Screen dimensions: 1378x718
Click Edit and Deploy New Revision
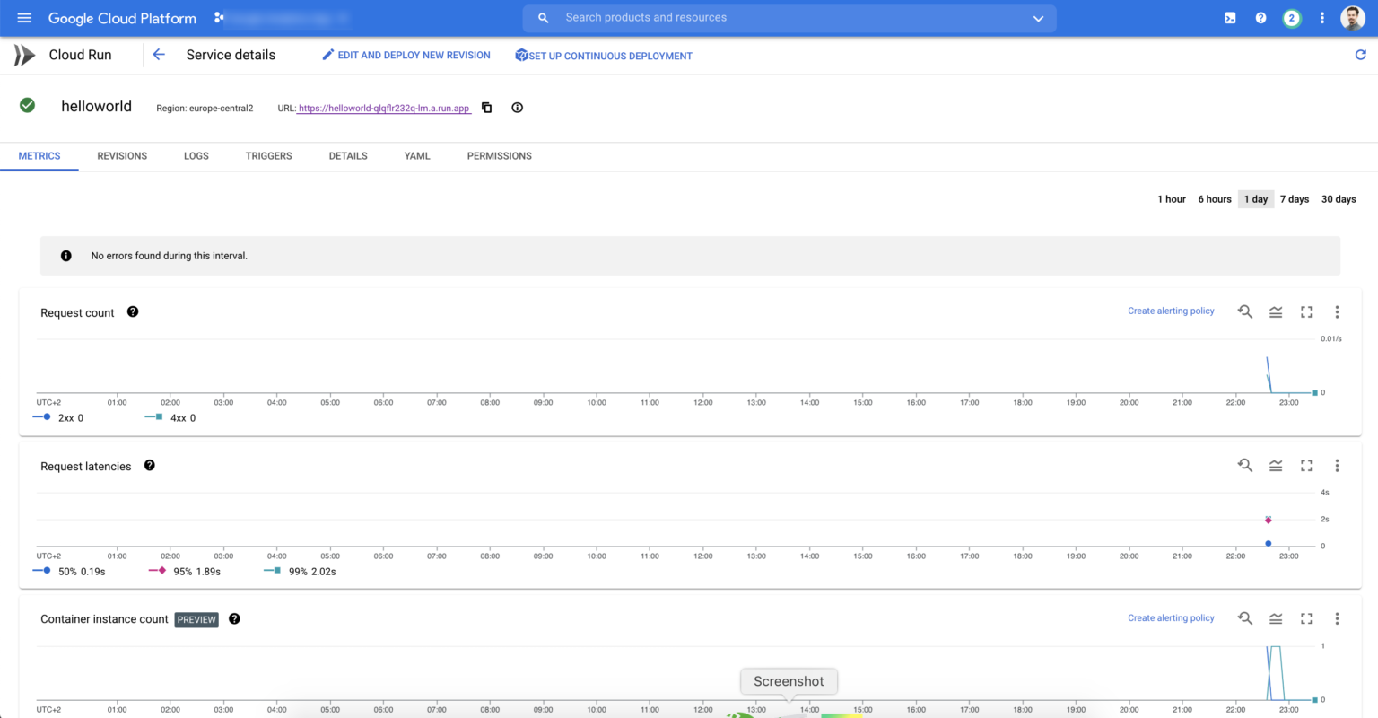(x=406, y=55)
